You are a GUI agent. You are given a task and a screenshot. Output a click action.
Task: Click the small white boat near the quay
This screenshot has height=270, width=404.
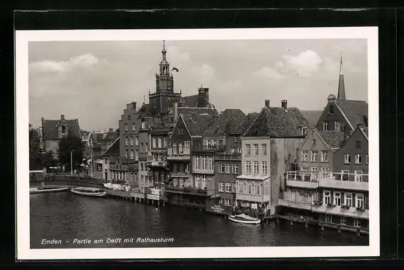[x=244, y=219]
